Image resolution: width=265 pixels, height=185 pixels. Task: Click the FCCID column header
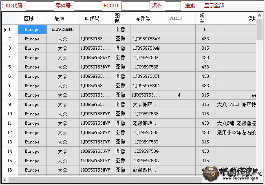(179, 18)
